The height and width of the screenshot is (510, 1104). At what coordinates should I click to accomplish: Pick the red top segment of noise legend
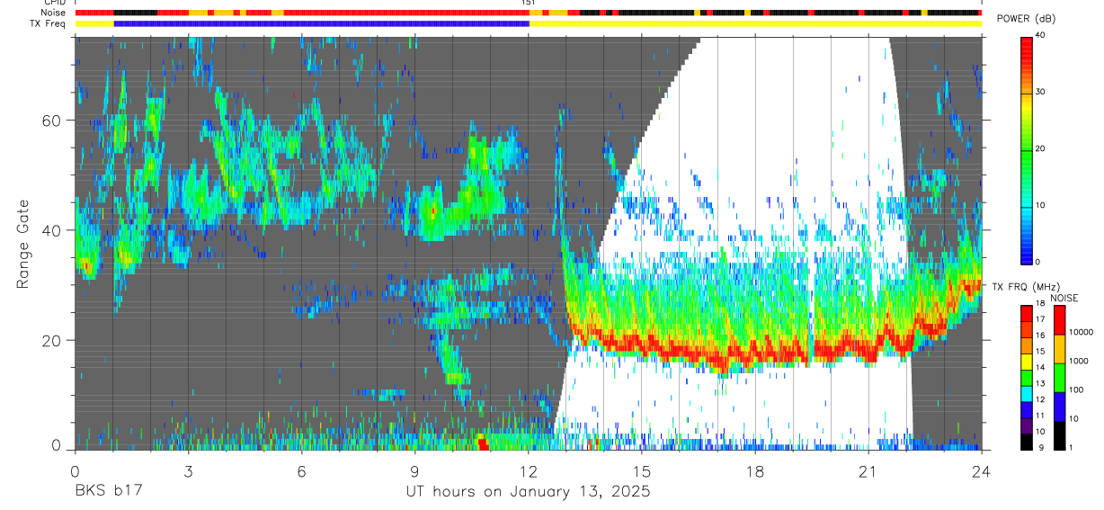[1058, 320]
